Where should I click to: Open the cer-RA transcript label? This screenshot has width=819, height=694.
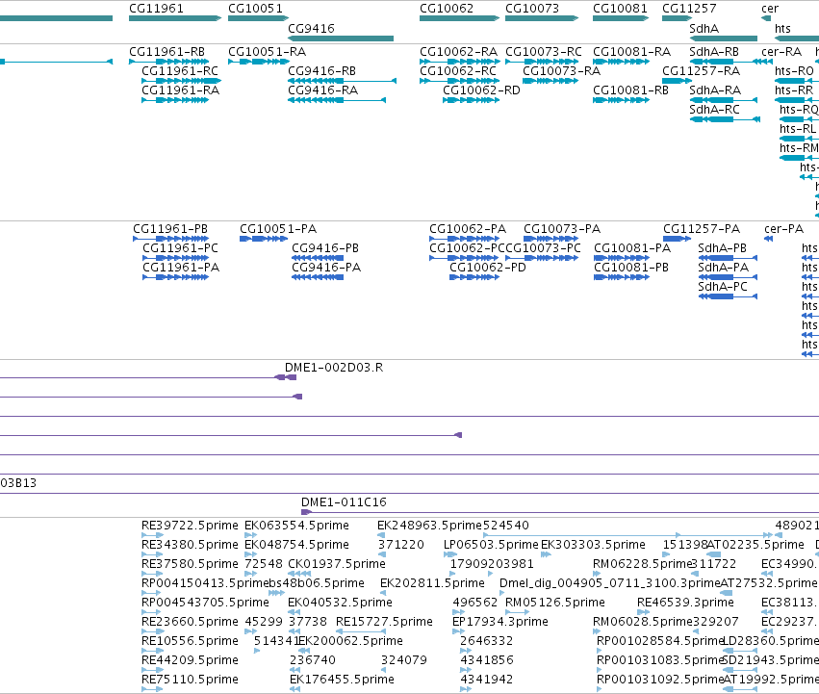tap(781, 52)
